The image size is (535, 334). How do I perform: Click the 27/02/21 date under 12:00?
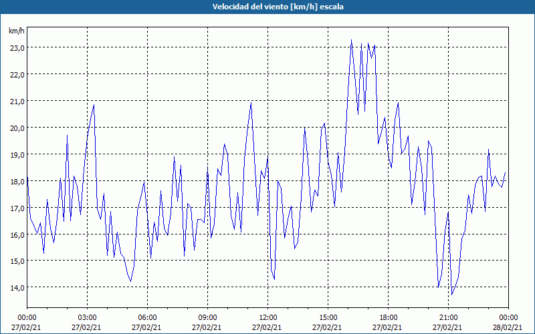click(x=267, y=327)
